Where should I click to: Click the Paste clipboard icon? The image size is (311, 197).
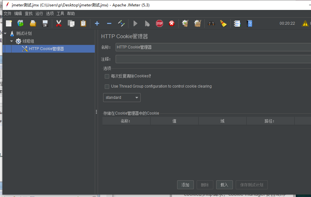pos(83,23)
